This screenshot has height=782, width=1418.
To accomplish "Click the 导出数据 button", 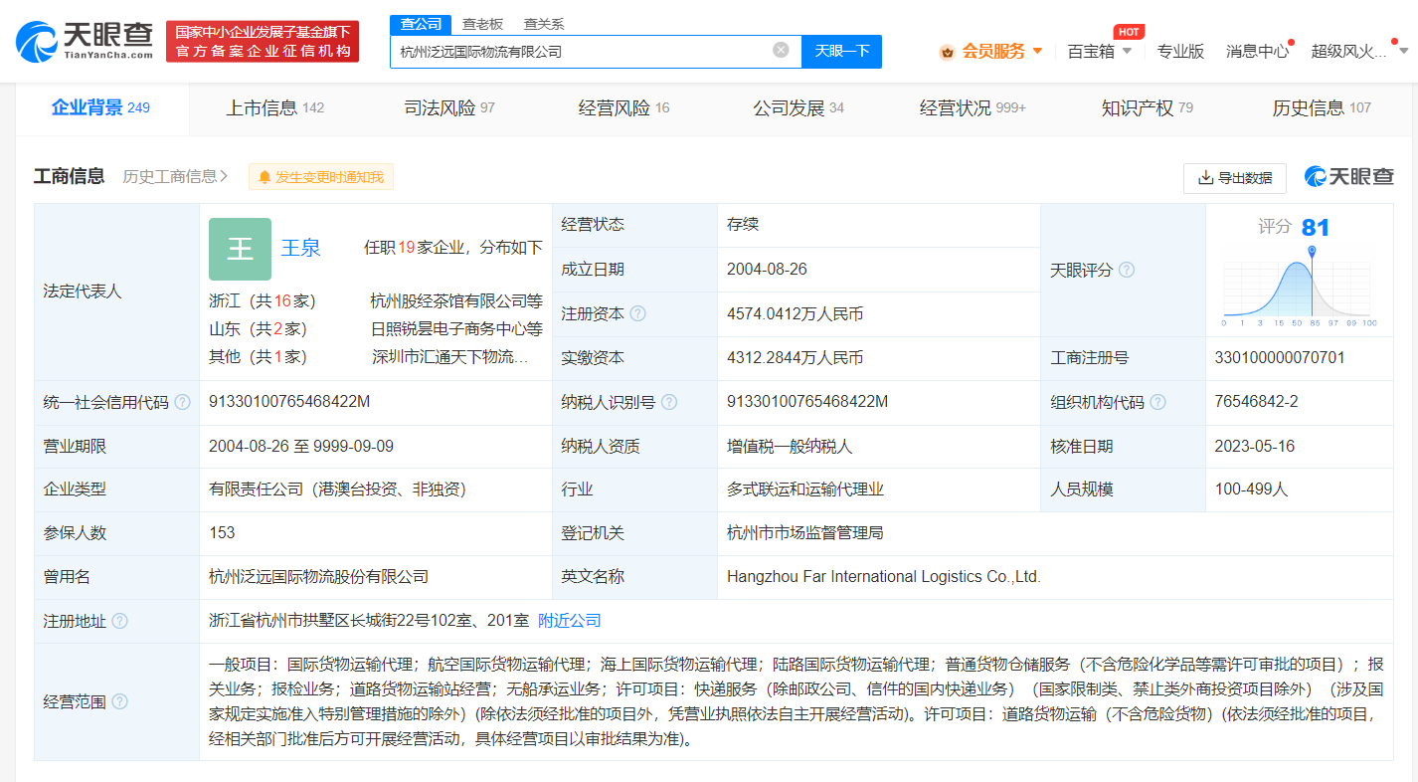I will (1235, 178).
